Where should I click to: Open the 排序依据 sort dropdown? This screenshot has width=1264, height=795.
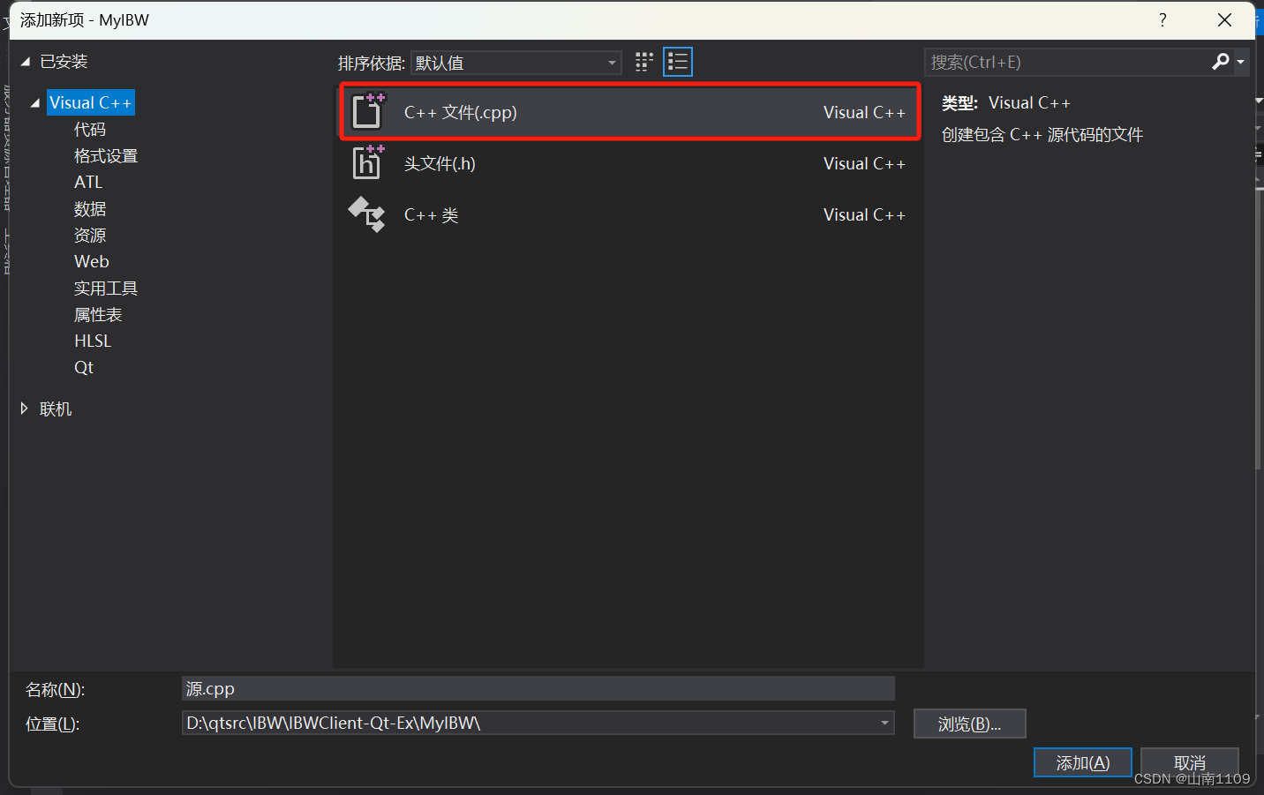point(516,63)
